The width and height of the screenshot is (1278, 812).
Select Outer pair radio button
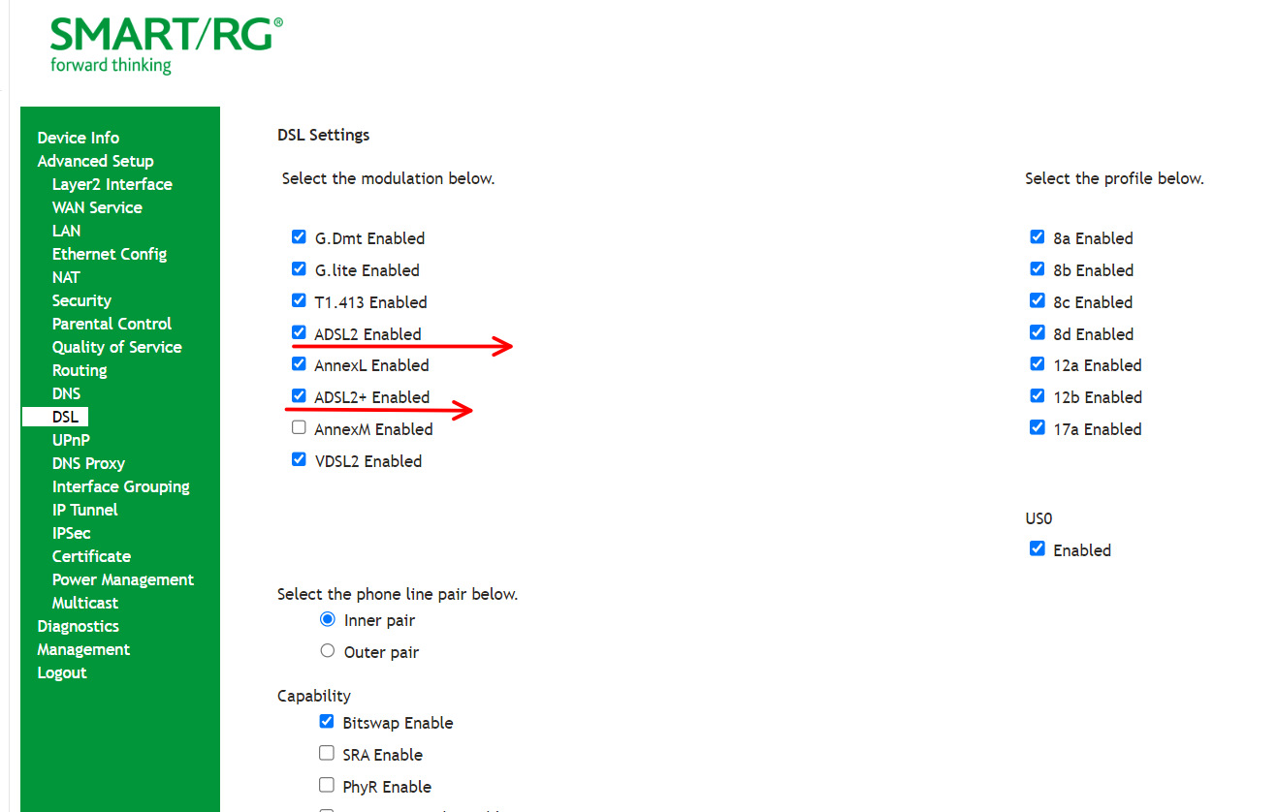click(x=328, y=651)
